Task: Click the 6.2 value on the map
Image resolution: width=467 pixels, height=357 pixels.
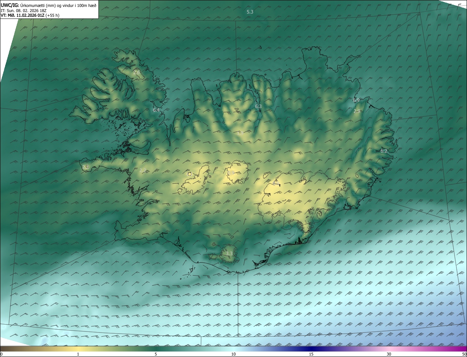Action: coord(384,151)
